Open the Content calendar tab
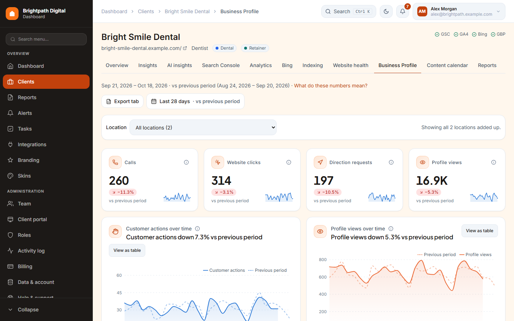The width and height of the screenshot is (514, 321). [447, 65]
